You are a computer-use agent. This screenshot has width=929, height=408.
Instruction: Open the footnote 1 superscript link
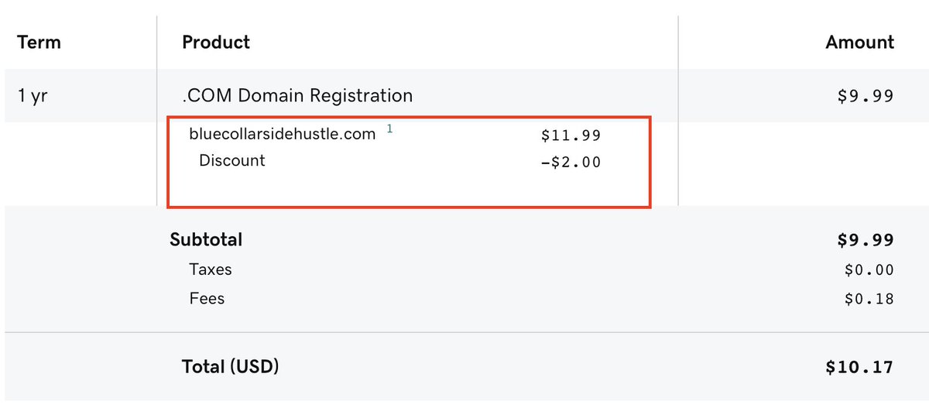(x=389, y=129)
